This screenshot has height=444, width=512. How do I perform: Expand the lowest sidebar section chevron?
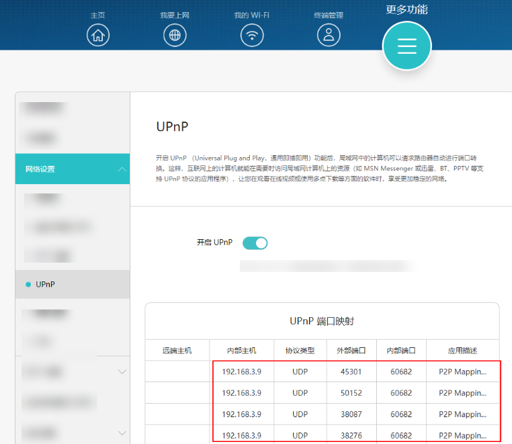click(122, 433)
